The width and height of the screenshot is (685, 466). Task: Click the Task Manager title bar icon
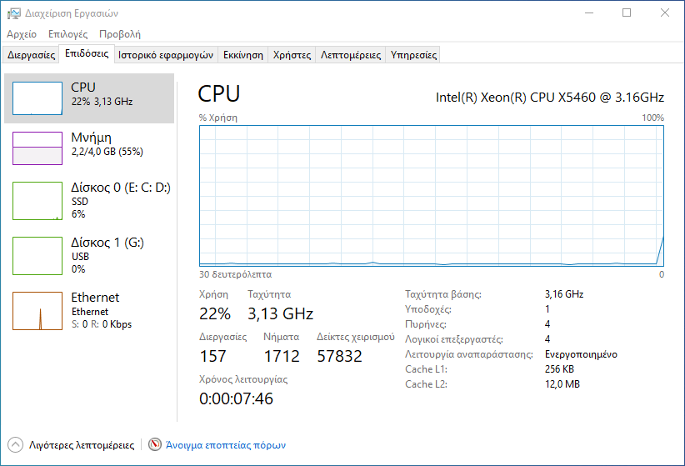13,13
